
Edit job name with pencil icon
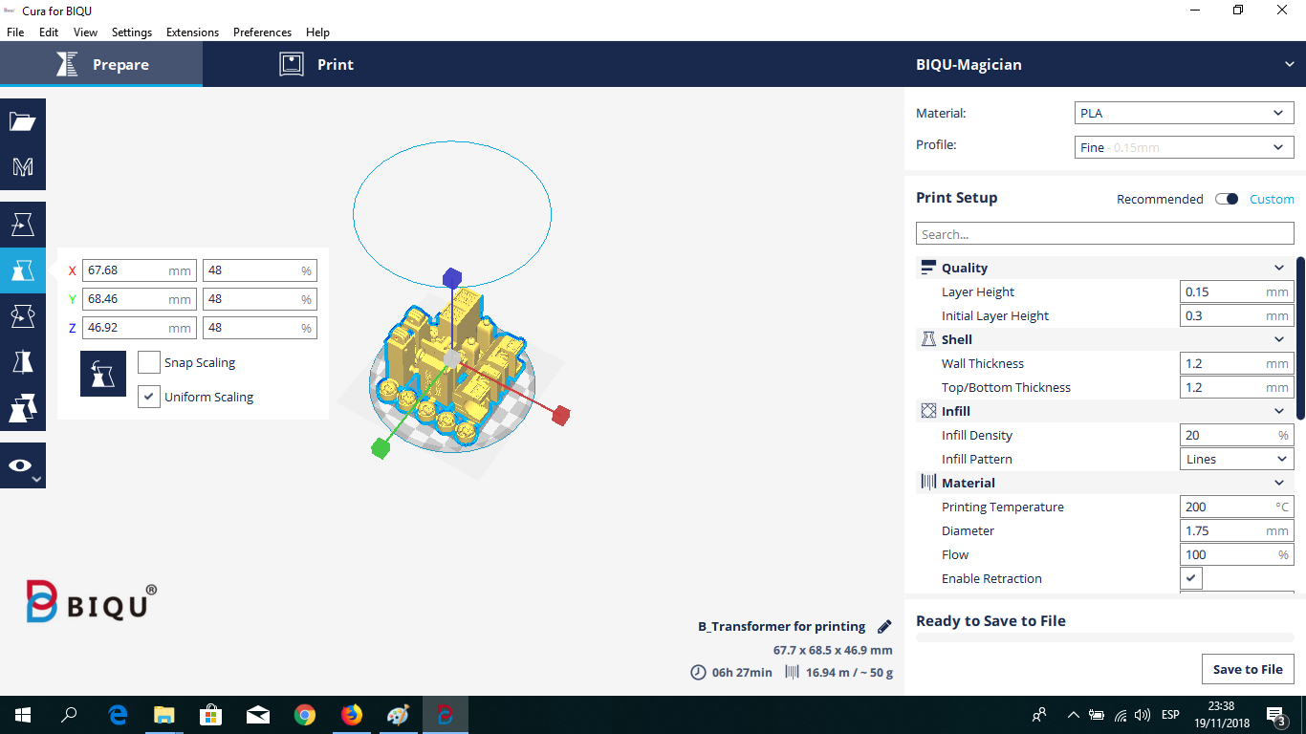coord(884,627)
